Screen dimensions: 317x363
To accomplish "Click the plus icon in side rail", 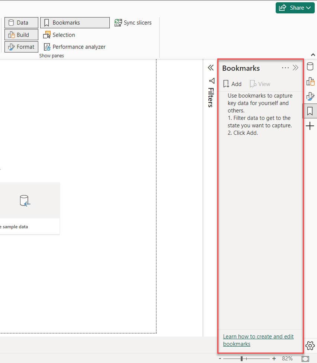I will pyautogui.click(x=310, y=126).
